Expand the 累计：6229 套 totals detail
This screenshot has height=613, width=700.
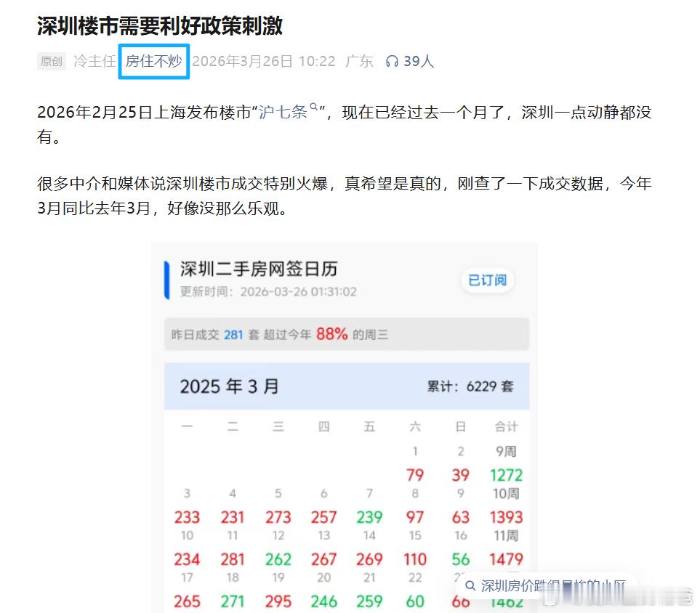point(470,386)
